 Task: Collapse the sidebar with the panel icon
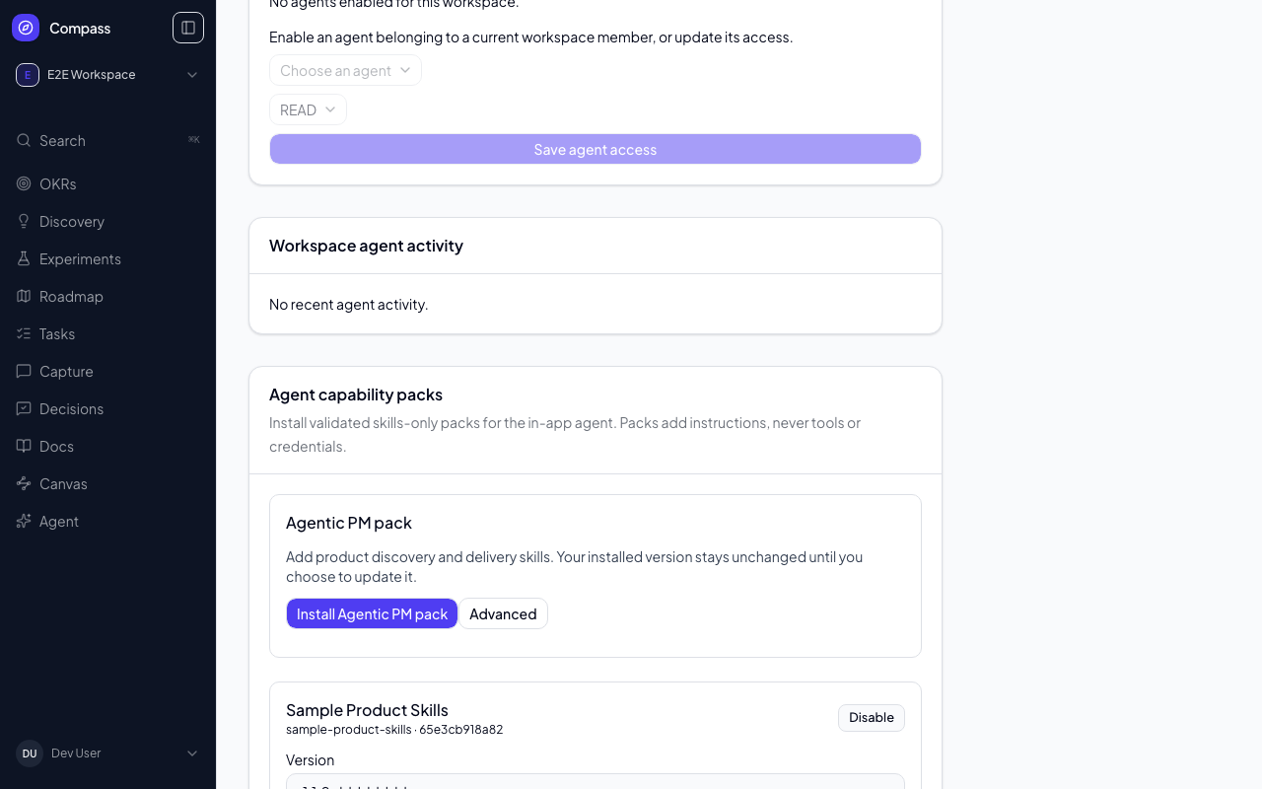pyautogui.click(x=188, y=28)
